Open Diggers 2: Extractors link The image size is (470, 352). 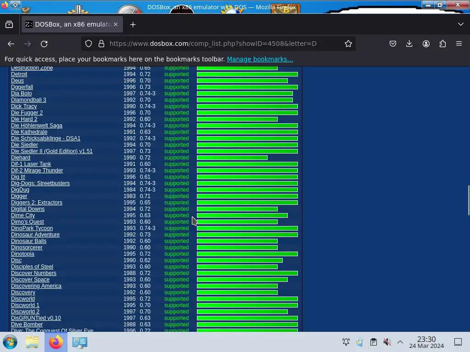[37, 203]
